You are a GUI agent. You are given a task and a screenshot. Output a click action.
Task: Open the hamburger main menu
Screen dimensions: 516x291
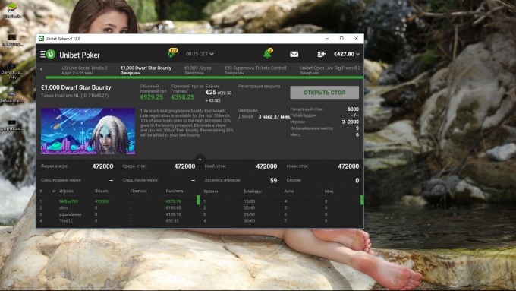[42, 54]
